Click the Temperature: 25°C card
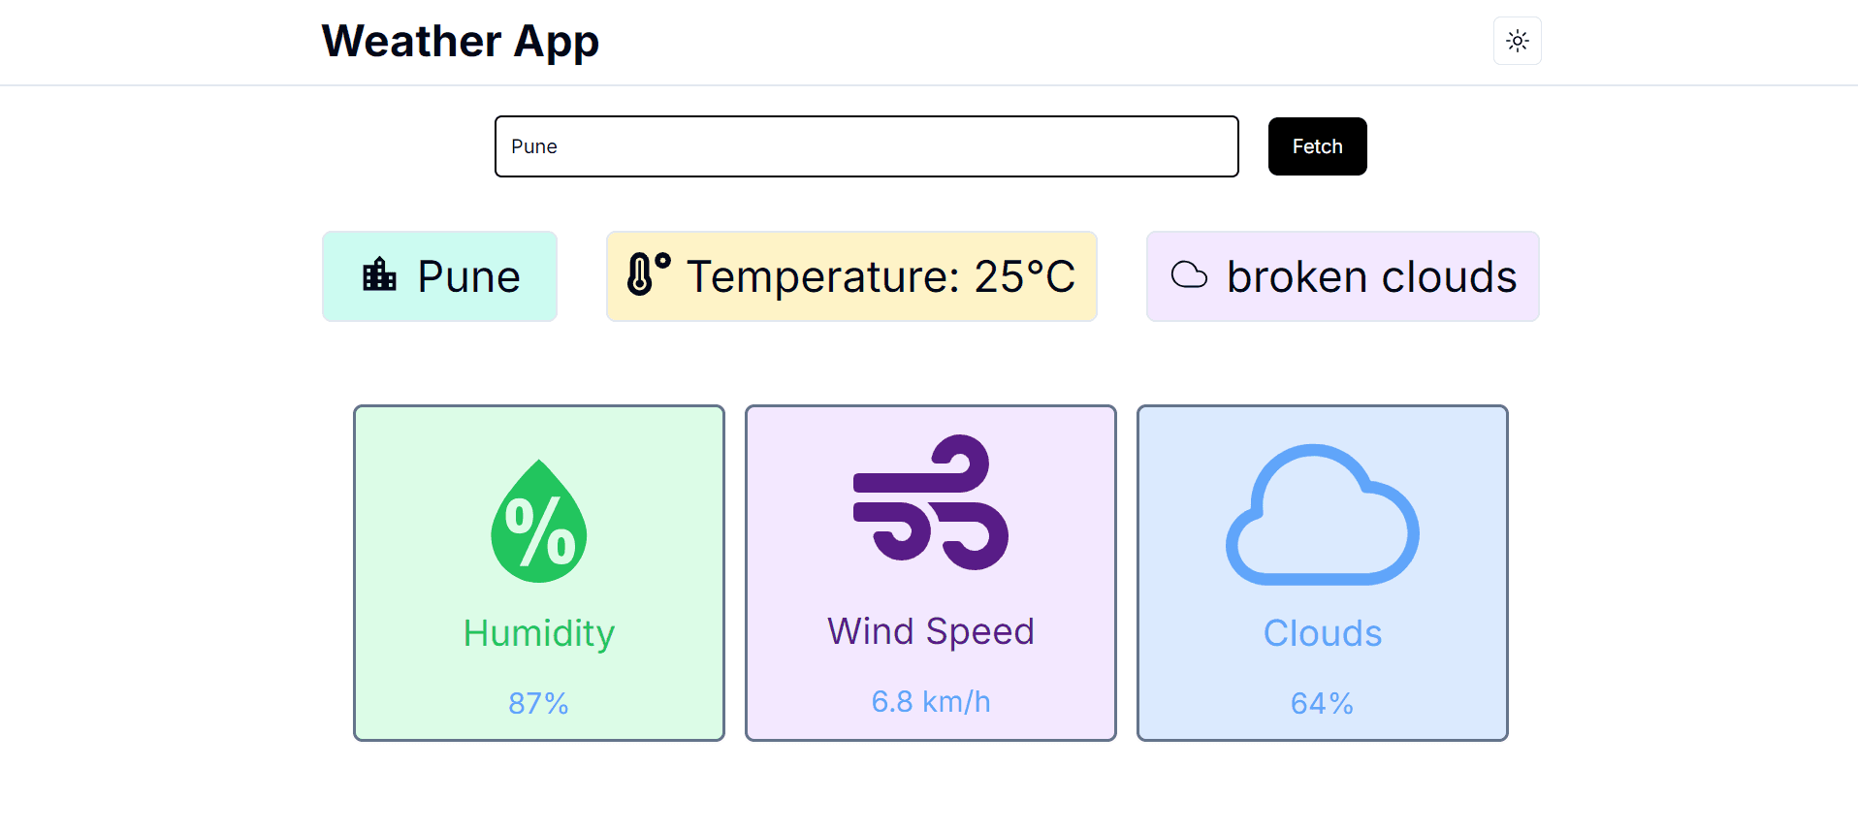Screen dimensions: 1858x832 pos(850,275)
